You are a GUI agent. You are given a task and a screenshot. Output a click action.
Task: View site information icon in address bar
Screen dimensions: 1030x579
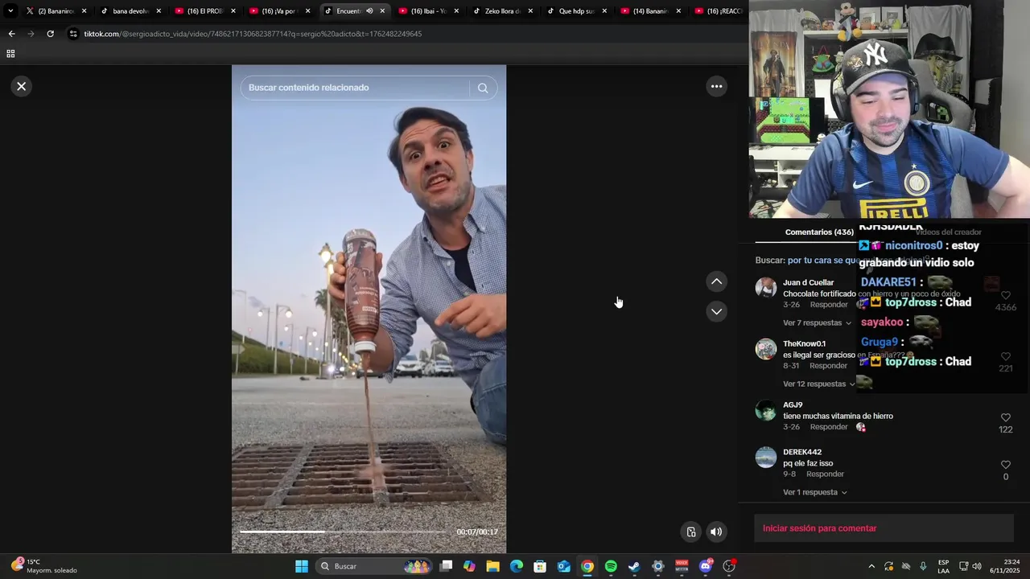coord(73,34)
